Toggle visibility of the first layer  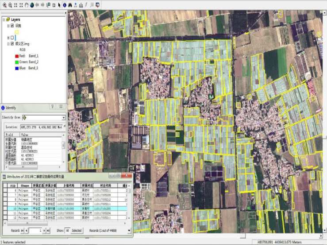point(12,26)
